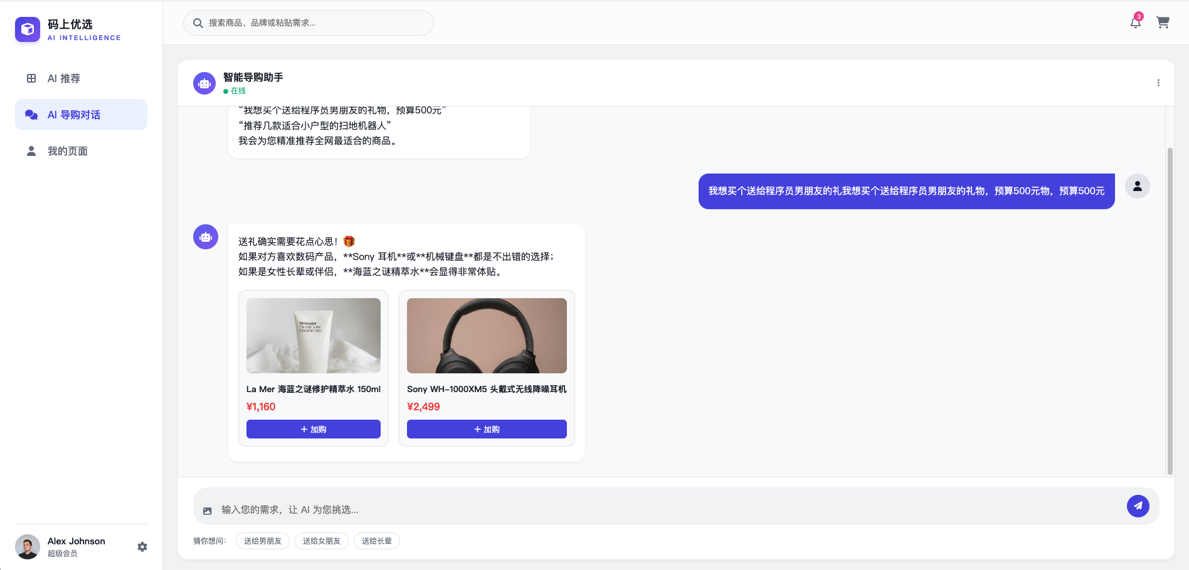Click the line 我会为您精准推荐全网最适合的商品
The width and height of the screenshot is (1189, 570).
click(x=319, y=141)
